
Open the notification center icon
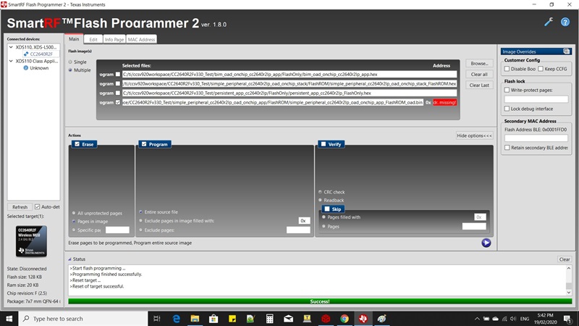567,319
